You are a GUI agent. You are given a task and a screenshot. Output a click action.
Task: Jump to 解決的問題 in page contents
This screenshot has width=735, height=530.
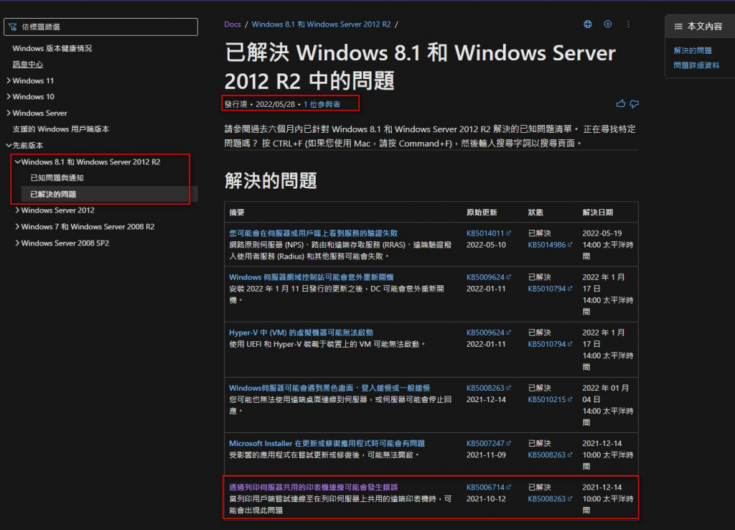pos(693,50)
